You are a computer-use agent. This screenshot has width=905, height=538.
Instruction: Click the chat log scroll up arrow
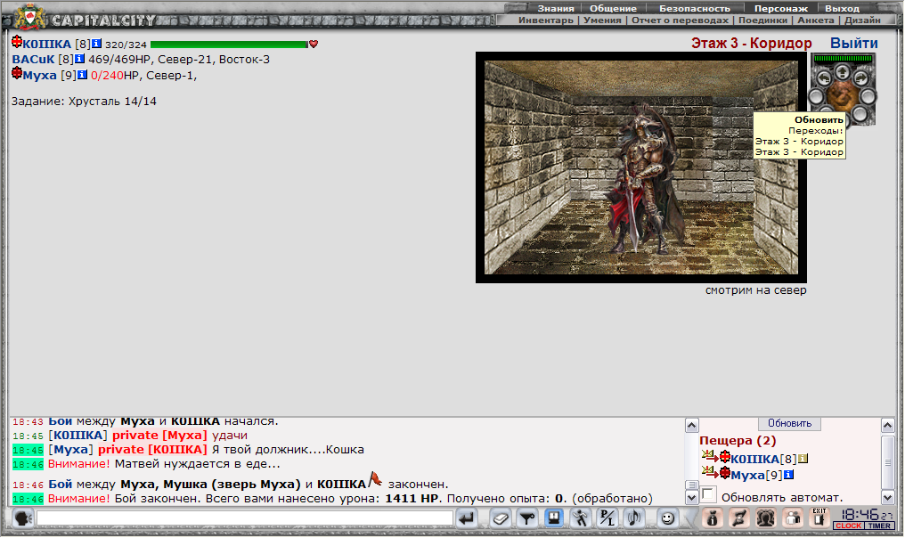pos(691,426)
